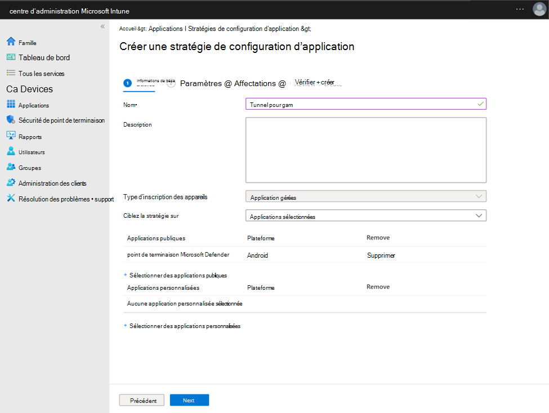
Task: Open Tous les services menu item
Action: [41, 74]
